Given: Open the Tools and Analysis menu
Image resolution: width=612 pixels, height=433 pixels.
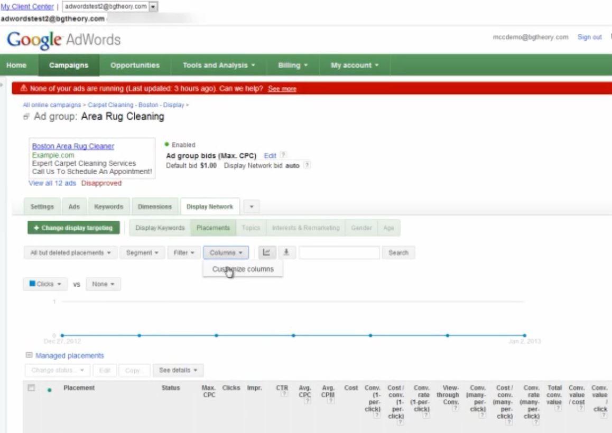Looking at the screenshot, I should [219, 65].
